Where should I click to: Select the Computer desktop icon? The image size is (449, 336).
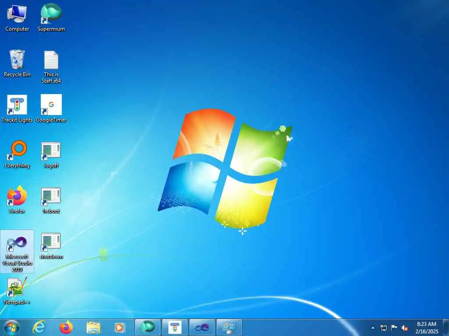click(17, 18)
